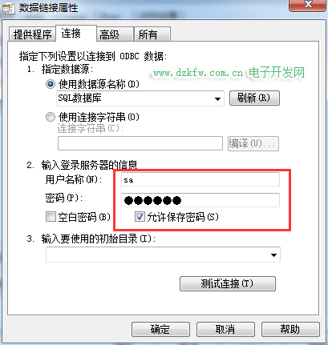Click 取消 to cancel
This screenshot has height=345, width=328.
(225, 329)
